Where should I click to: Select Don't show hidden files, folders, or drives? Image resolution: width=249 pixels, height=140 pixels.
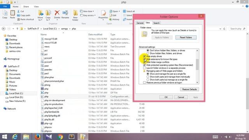click(x=148, y=51)
